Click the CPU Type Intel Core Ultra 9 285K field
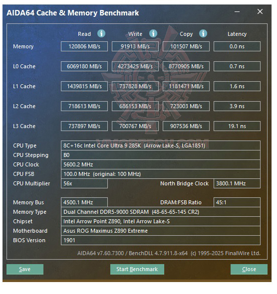Image resolution: width=277 pixels, height=294 pixels. [x=161, y=146]
